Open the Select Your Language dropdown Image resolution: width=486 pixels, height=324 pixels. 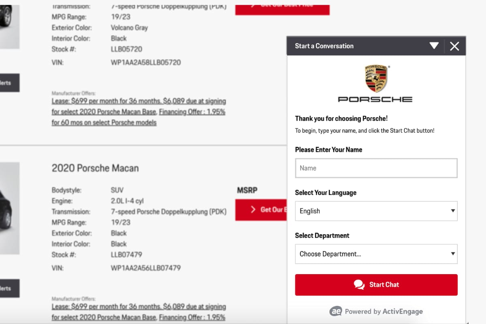coord(376,211)
